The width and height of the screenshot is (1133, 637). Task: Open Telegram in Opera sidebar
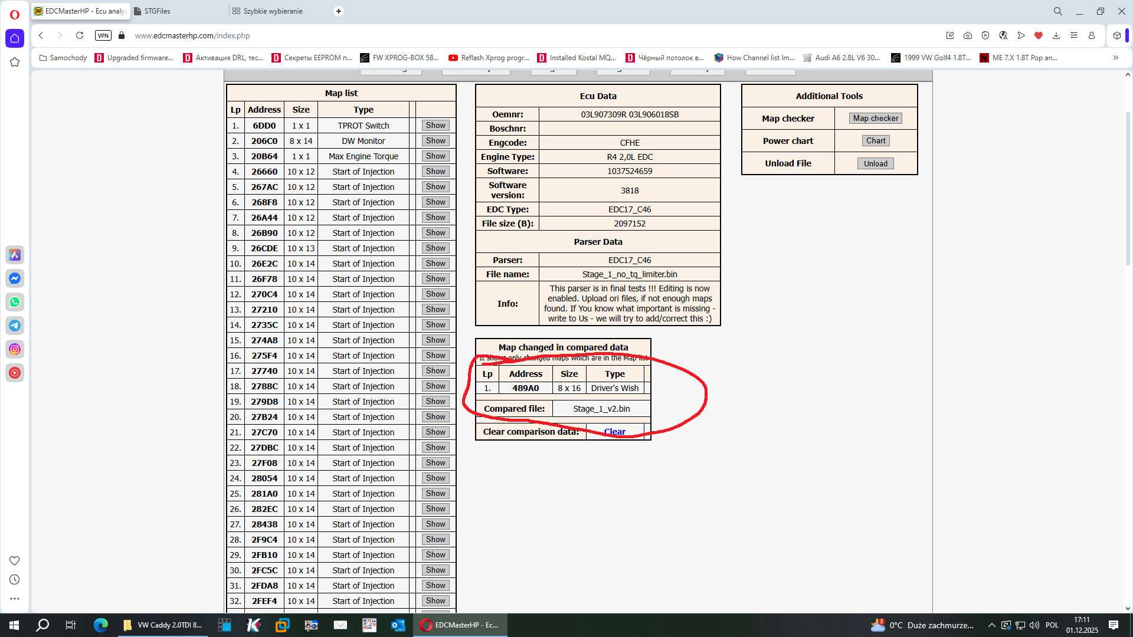pos(15,326)
